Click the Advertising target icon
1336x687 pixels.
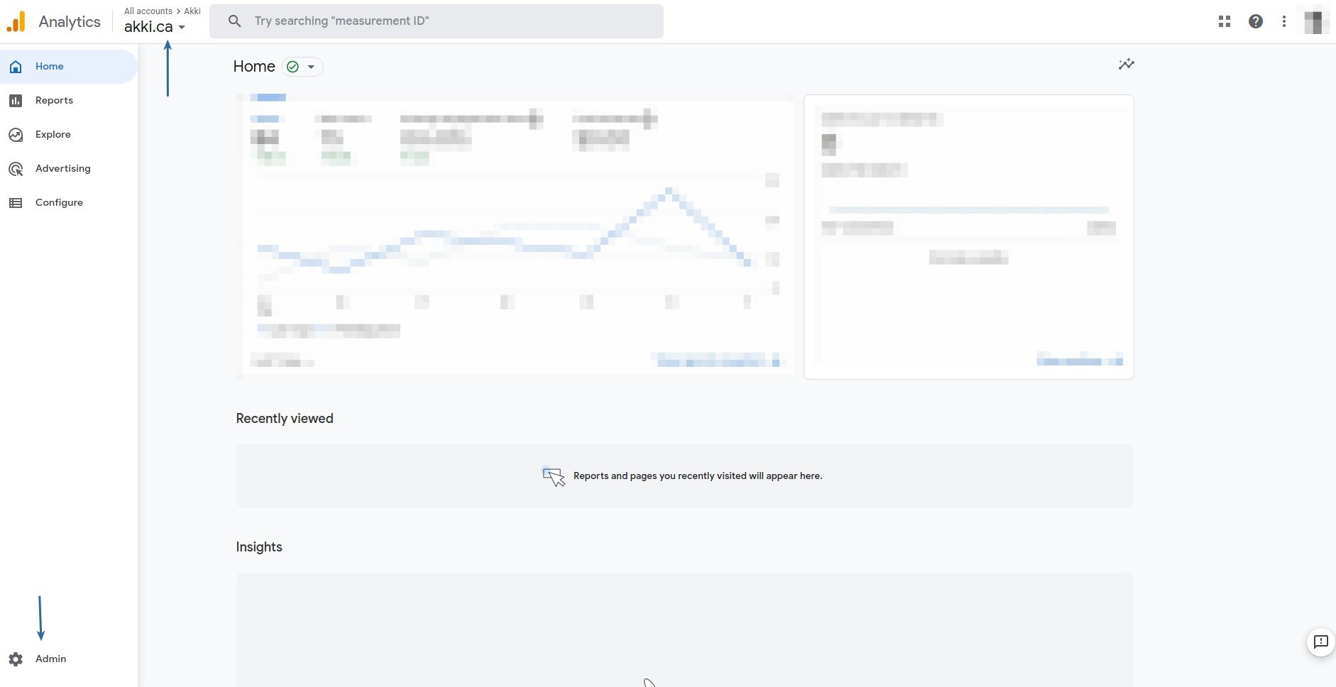pyautogui.click(x=16, y=169)
